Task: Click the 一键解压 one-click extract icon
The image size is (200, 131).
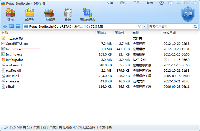Action: click(x=49, y=13)
